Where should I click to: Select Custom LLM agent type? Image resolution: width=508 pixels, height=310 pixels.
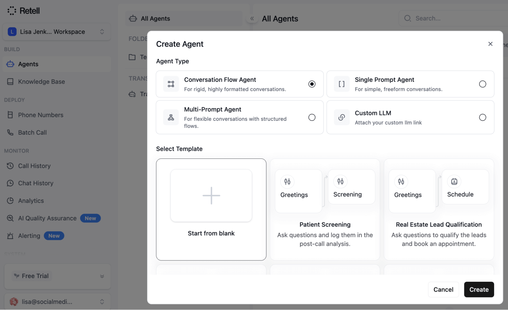483,117
